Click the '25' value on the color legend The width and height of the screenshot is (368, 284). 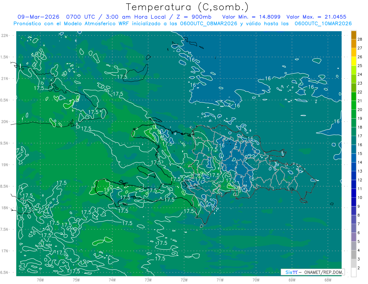pyautogui.click(x=360, y=66)
